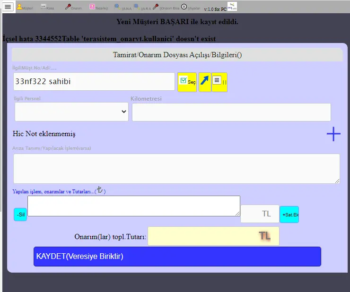Click the Kilometresi input field

point(231,112)
